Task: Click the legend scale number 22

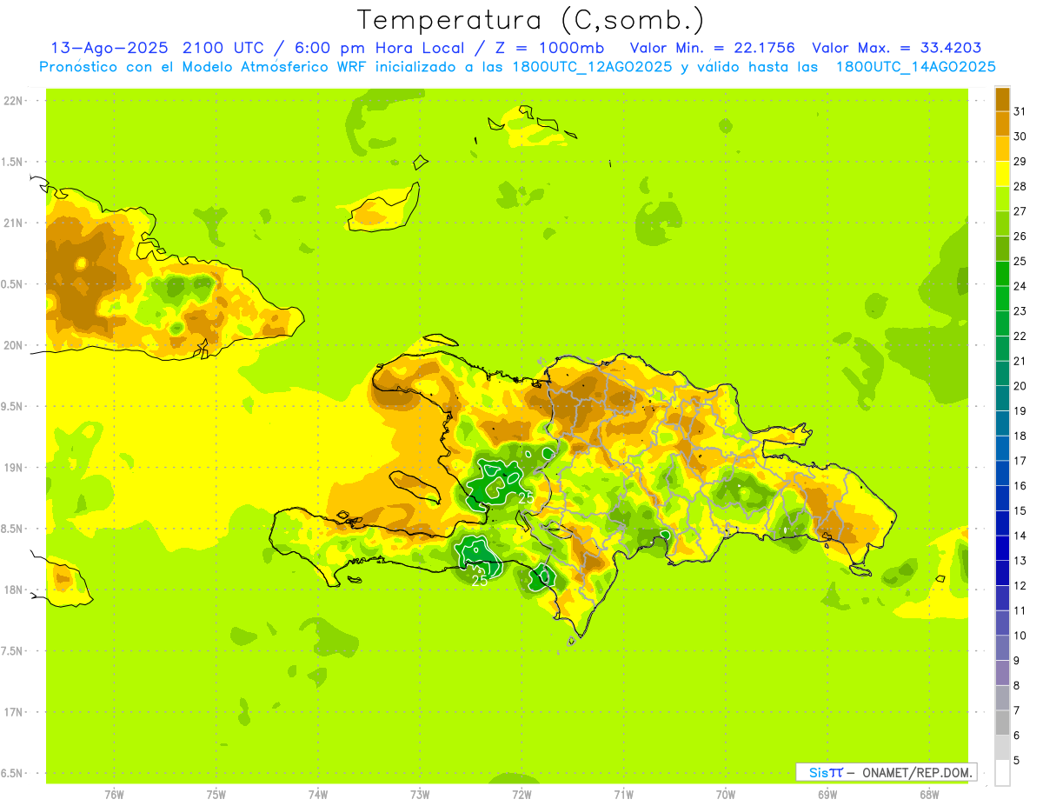Action: pos(1020,336)
